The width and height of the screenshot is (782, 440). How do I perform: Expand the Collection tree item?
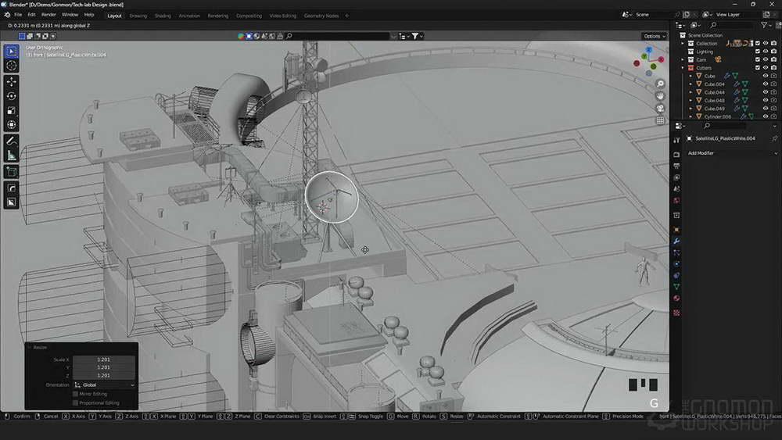[683, 43]
